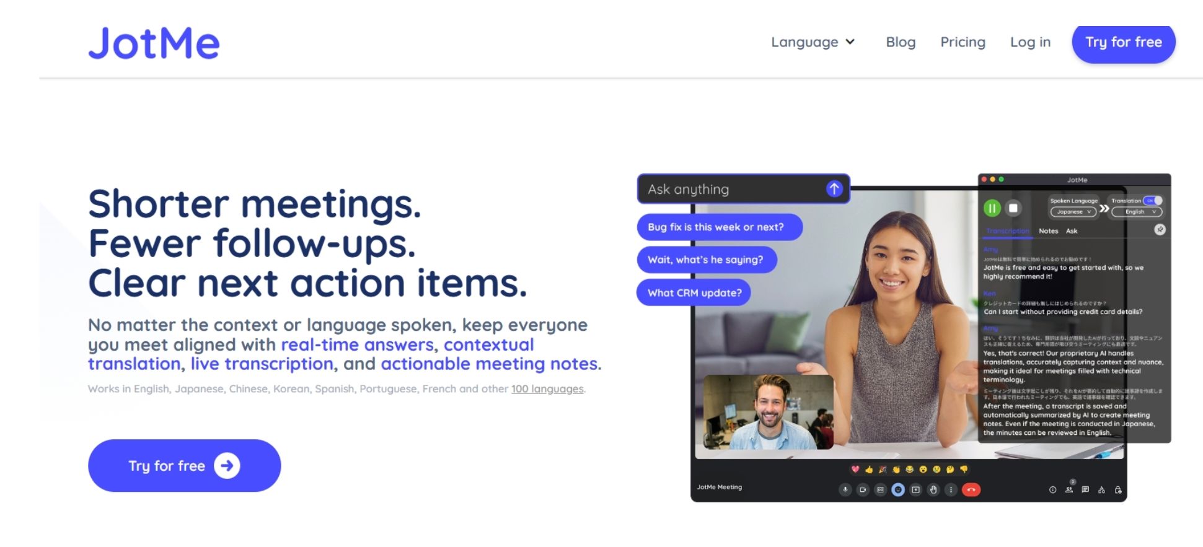Go to the Blog page
Viewport: 1203px width, 547px height.
[901, 42]
